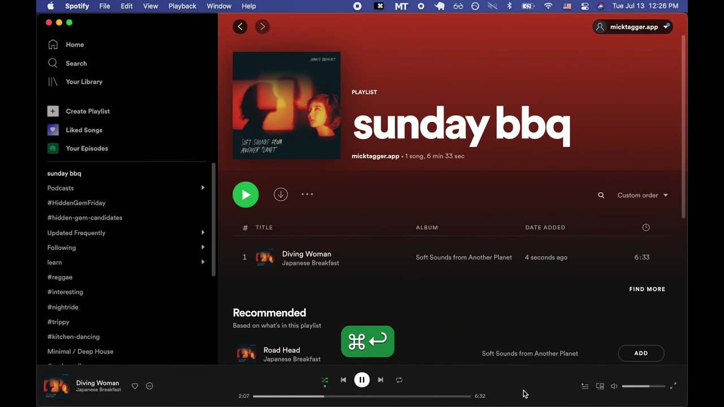Viewport: 724px width, 407px height.
Task: Adjust the volume slider
Action: pyautogui.click(x=644, y=386)
